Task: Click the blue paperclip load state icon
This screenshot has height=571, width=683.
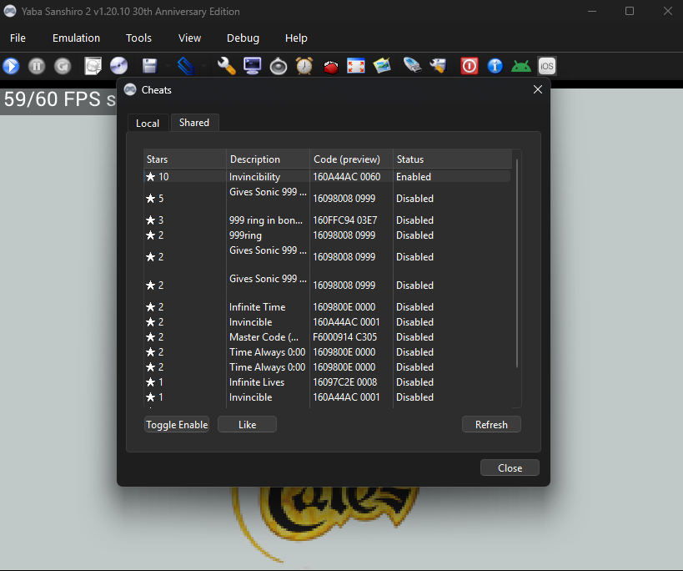Action: [186, 66]
